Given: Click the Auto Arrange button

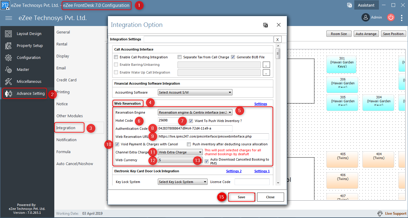Looking at the screenshot, I should point(366,34).
